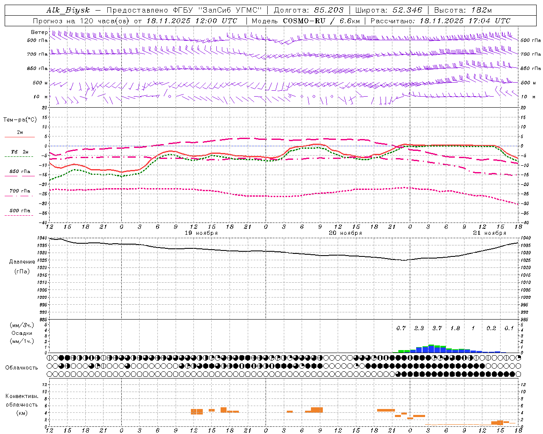543x434 pixels.
Task: Click the Широта: 52.346 field
Action: (389, 10)
